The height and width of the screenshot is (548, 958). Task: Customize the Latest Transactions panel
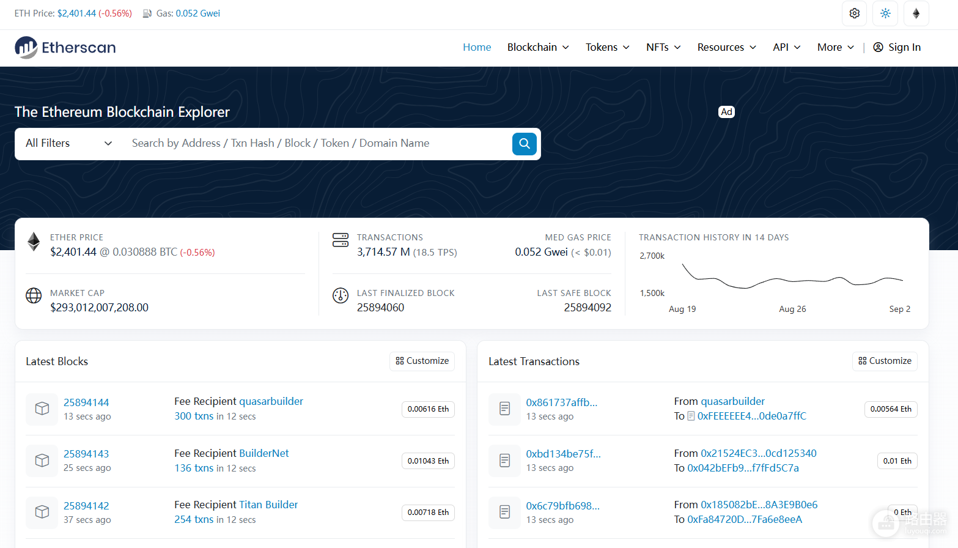[885, 361]
